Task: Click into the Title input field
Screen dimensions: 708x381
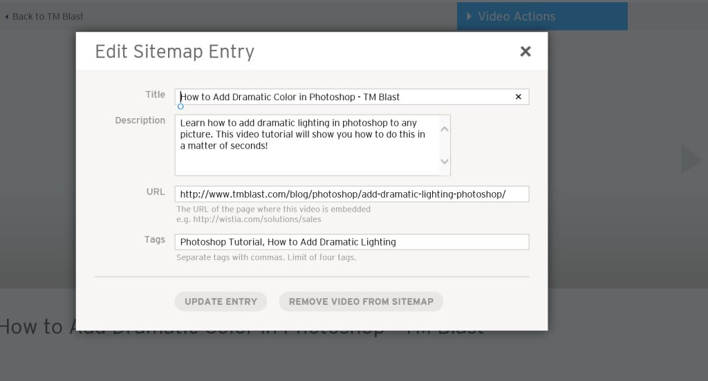Action: (x=352, y=97)
